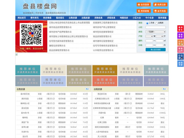Image resolution: width=184 pixels, height=138 pixels.
Task: Open 美好佳园 sale listing
Action: [25, 99]
